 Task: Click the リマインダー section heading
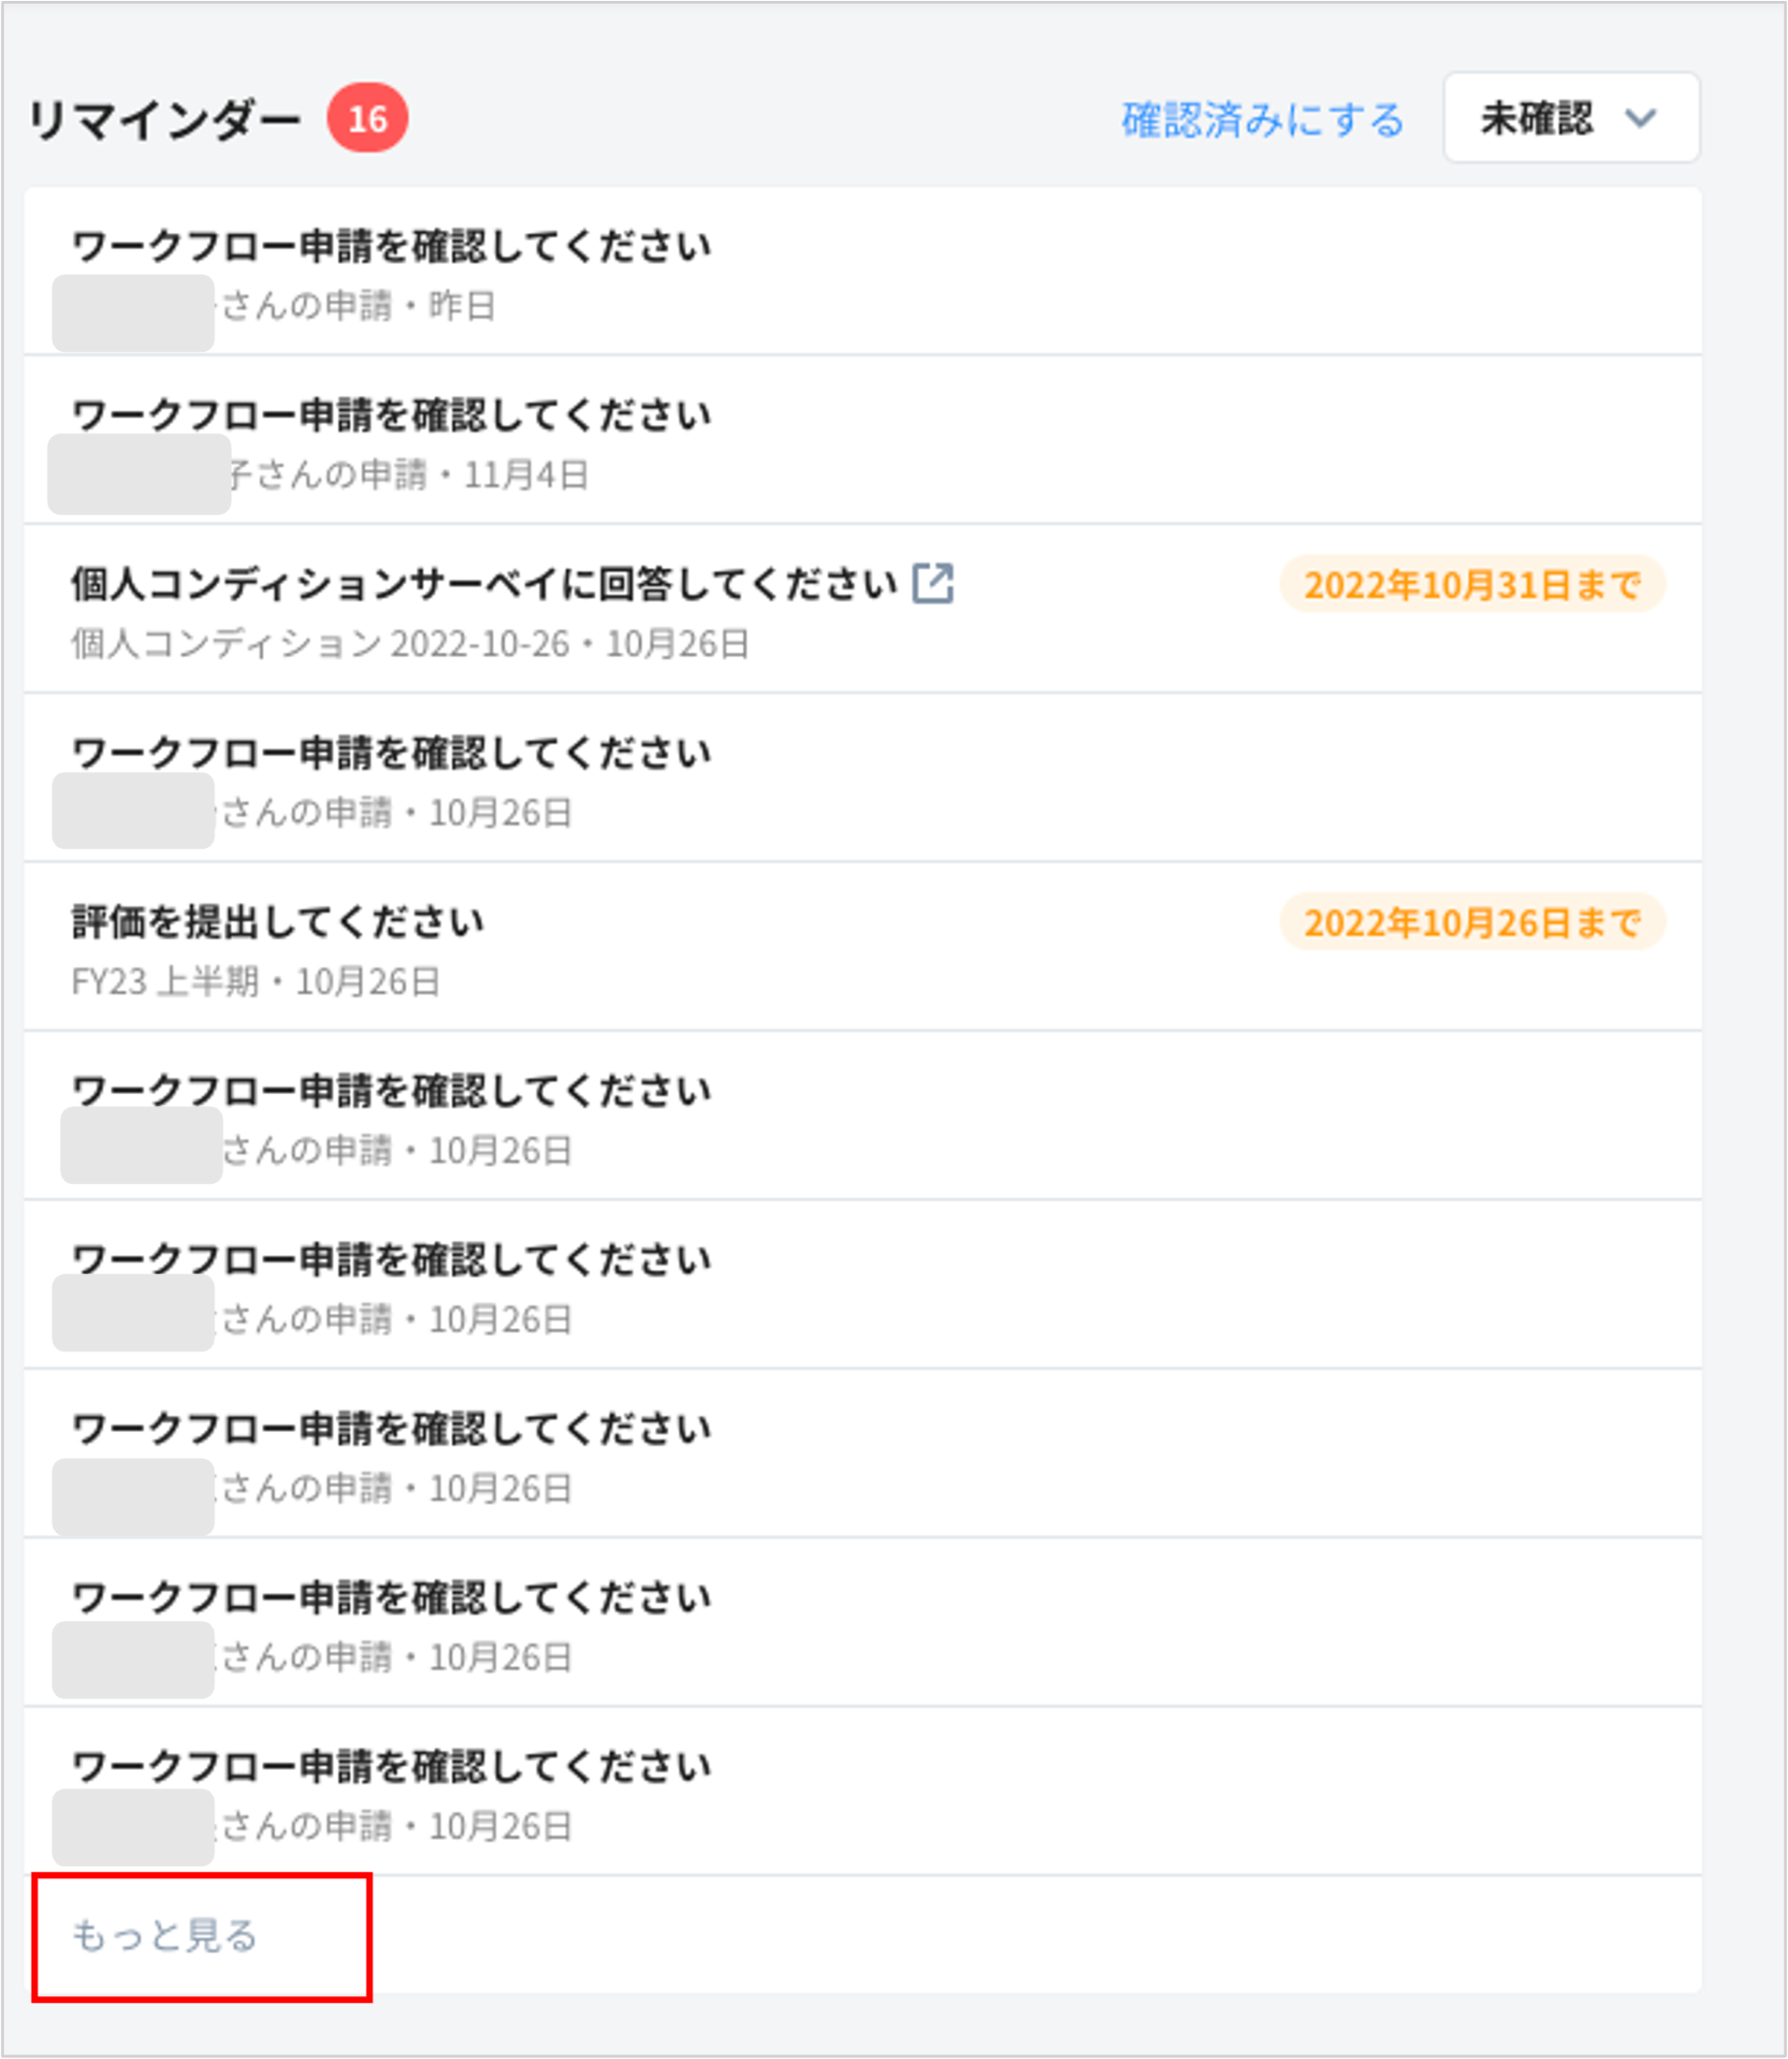click(165, 120)
